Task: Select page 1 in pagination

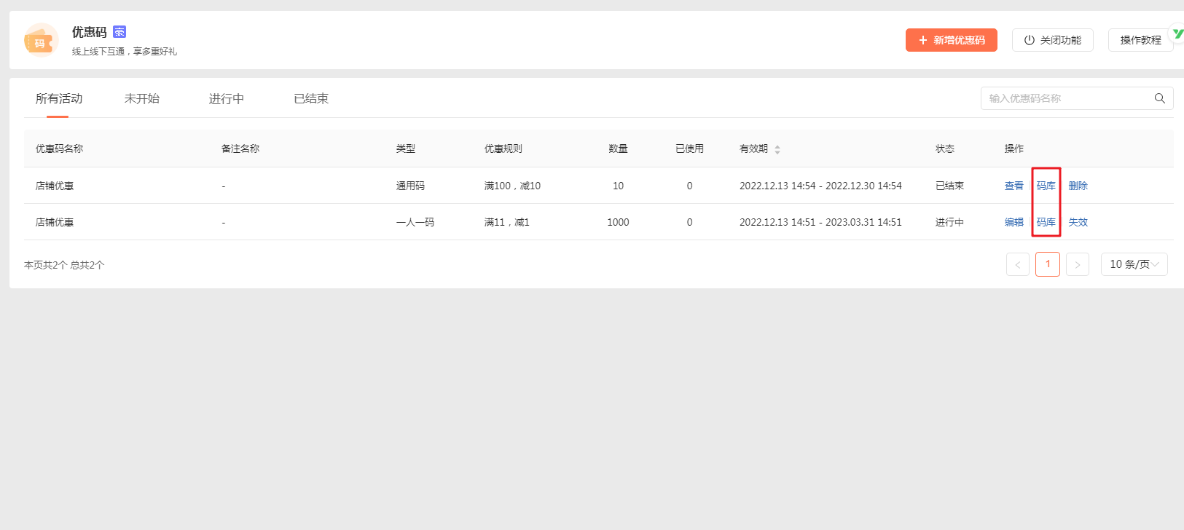Action: tap(1048, 264)
